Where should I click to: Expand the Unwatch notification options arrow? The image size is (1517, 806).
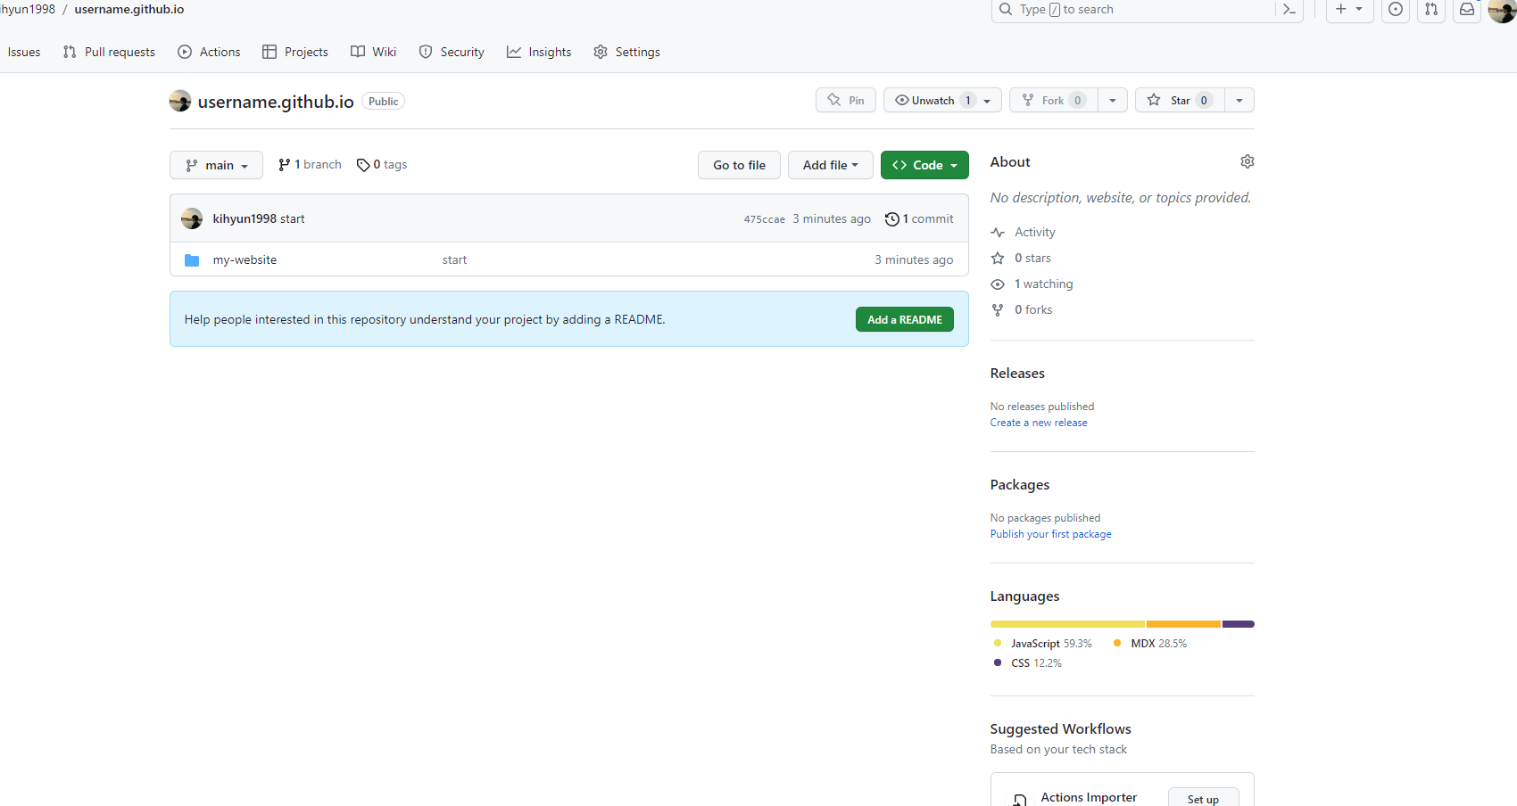988,101
